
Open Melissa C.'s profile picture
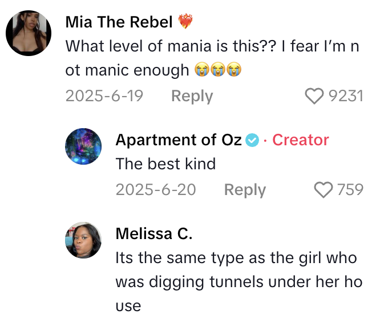coord(84,241)
